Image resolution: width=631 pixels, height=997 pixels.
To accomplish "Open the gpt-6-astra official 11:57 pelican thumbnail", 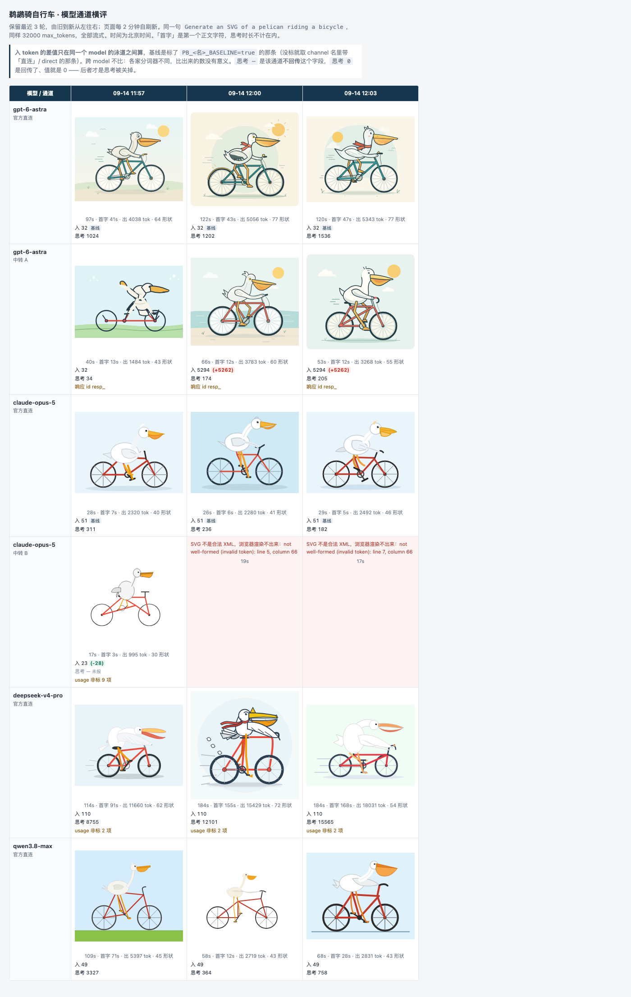I will [x=128, y=159].
